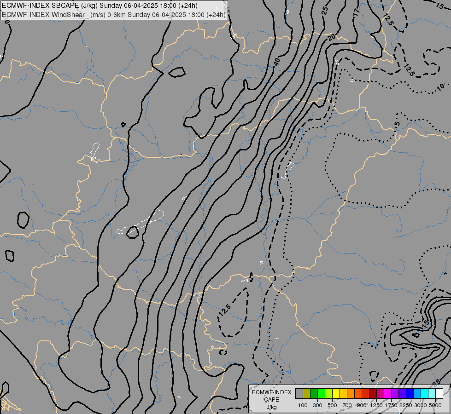Click the gray swatch in the CAPE legend
Screen dimensions: 451x414
[299, 393]
